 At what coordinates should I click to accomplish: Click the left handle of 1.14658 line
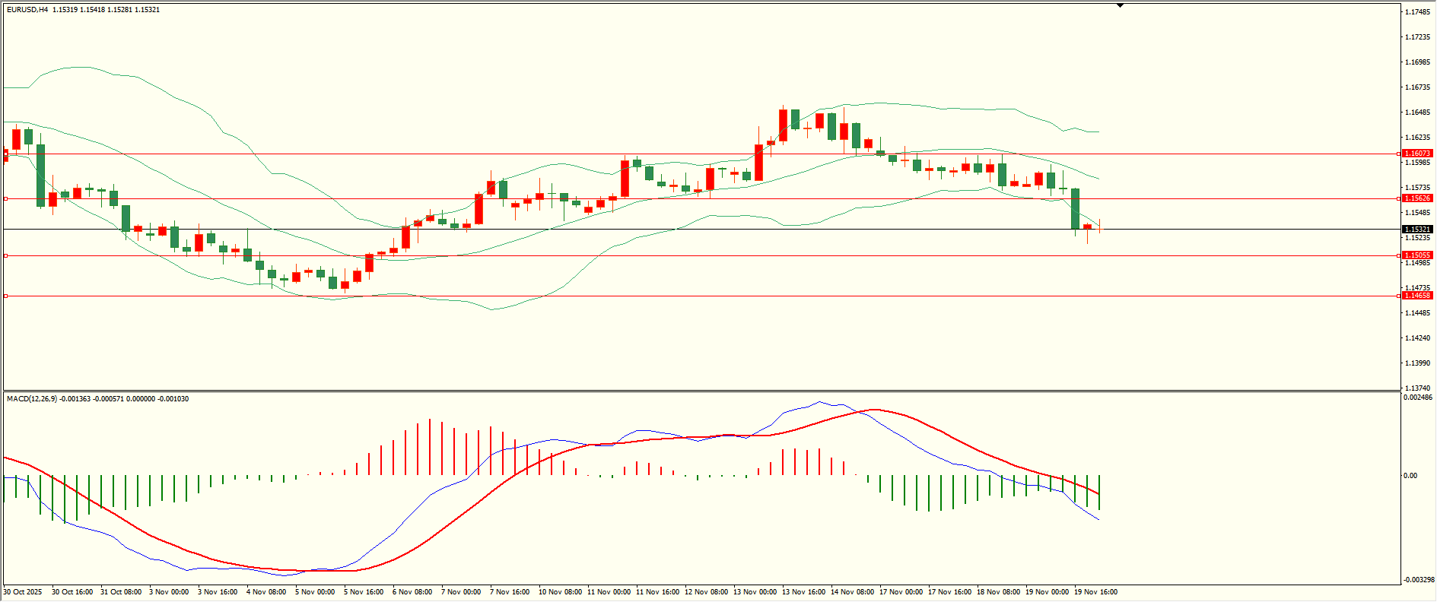click(6, 296)
